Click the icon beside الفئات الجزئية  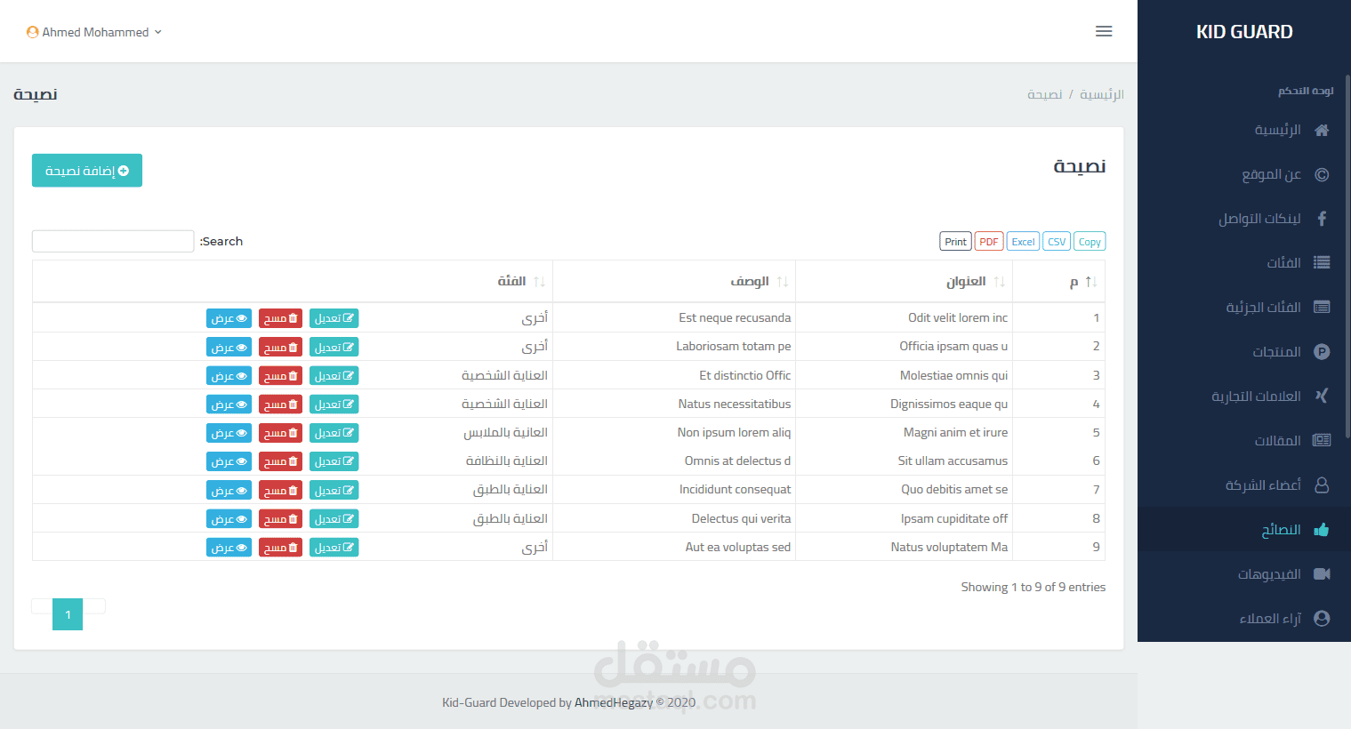1322,308
